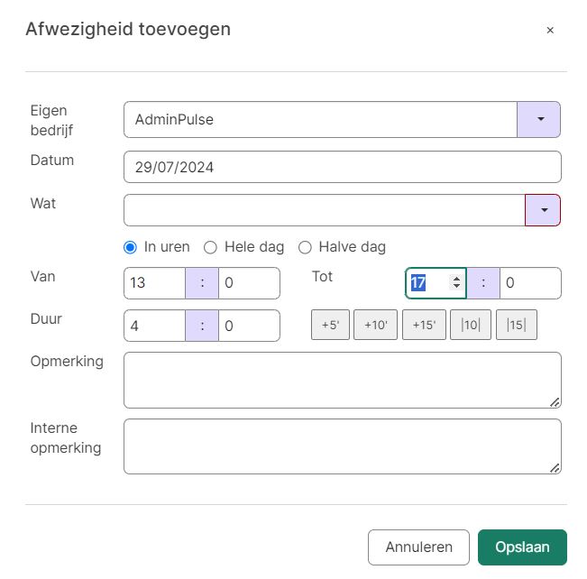Click the Opmerking text area
The image size is (587, 579).
click(x=342, y=380)
